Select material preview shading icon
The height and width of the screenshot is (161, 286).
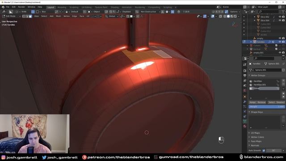tap(231, 16)
